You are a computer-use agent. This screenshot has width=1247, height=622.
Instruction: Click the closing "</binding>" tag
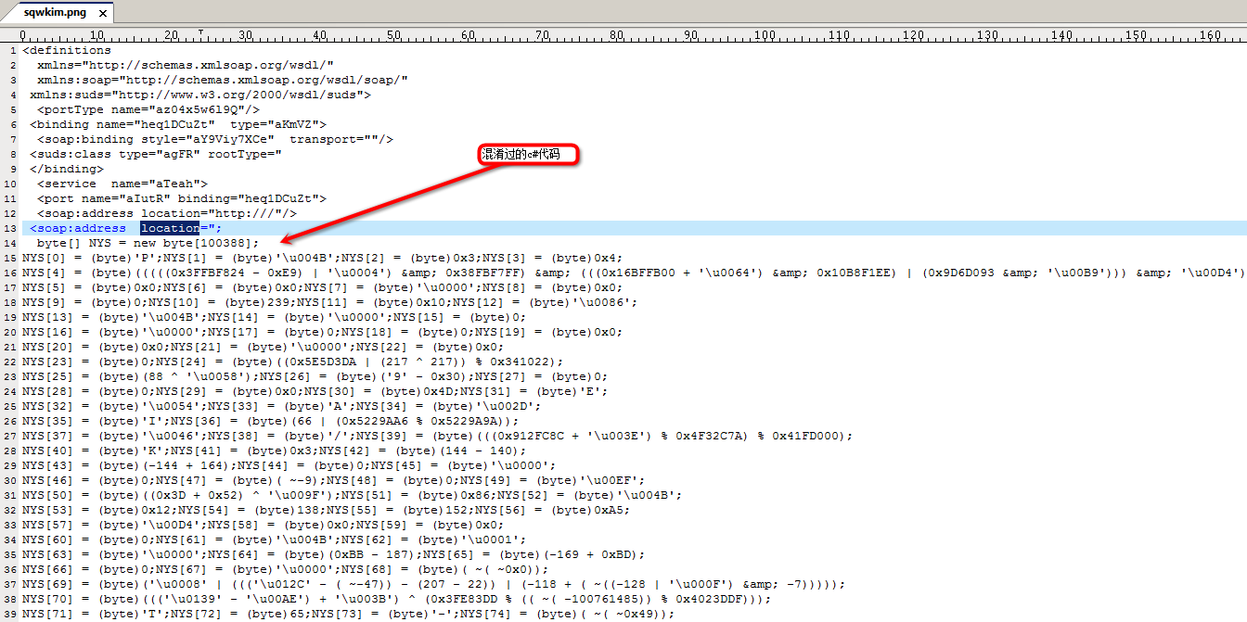pyautogui.click(x=67, y=169)
